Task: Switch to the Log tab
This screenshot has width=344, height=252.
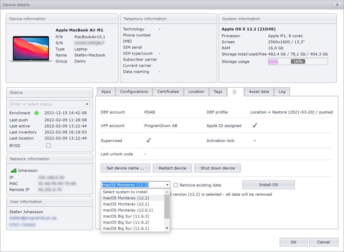Action: tap(282, 92)
